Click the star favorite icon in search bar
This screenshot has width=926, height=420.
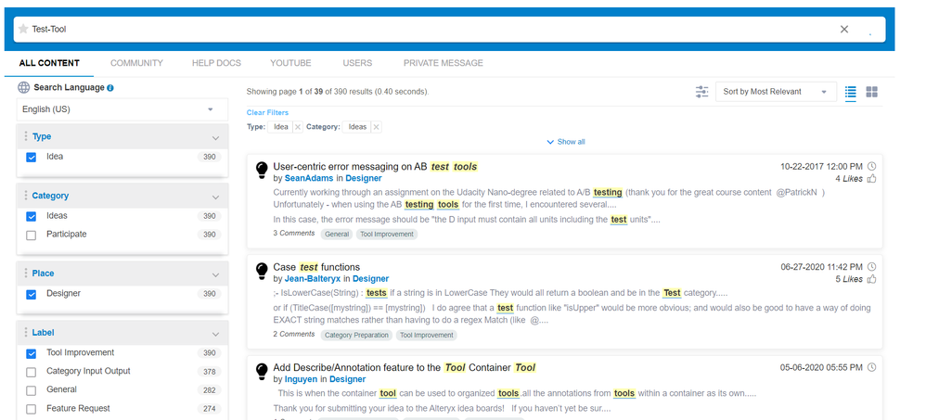pos(23,29)
